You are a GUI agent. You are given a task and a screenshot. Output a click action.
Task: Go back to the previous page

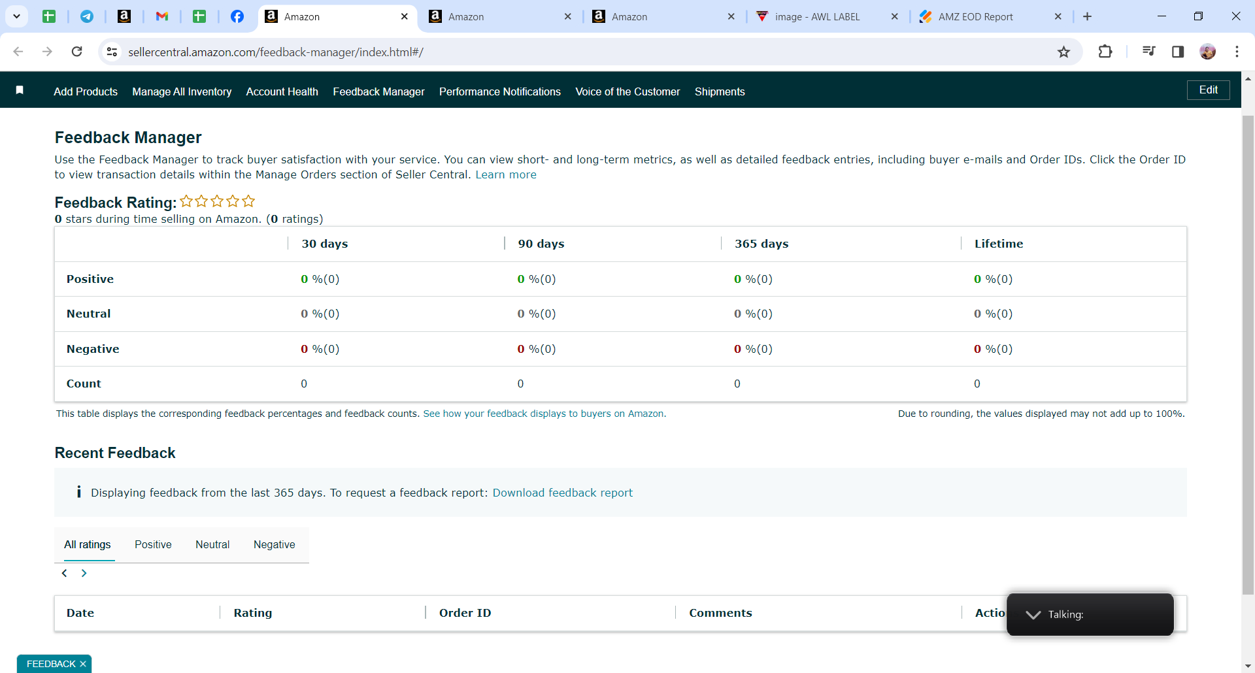pos(18,52)
